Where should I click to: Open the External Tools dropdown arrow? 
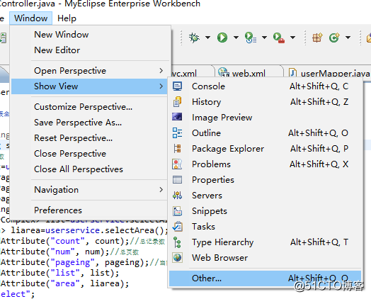point(292,38)
